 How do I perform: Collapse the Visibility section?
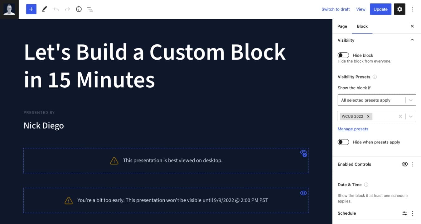412,40
